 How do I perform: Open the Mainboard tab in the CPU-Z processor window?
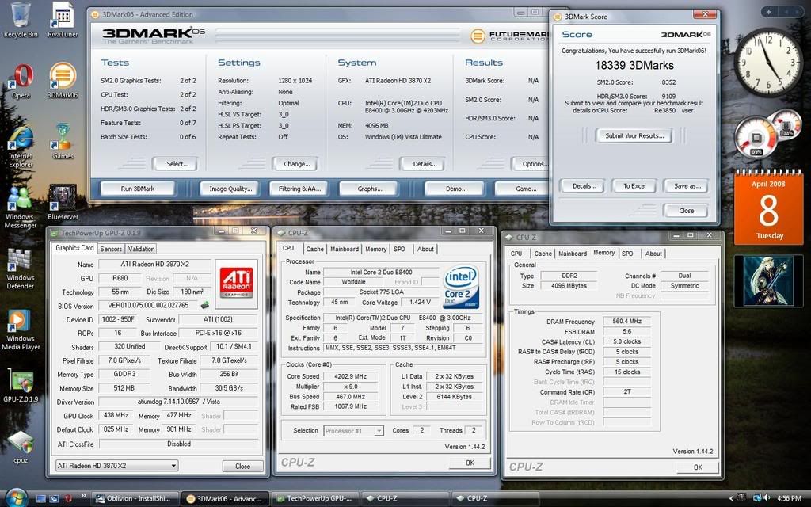coord(345,249)
